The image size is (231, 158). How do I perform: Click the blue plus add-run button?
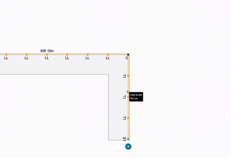[128, 146]
